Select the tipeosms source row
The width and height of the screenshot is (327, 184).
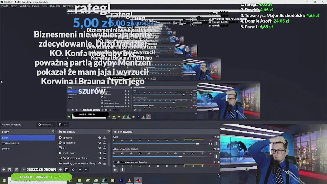82,138
